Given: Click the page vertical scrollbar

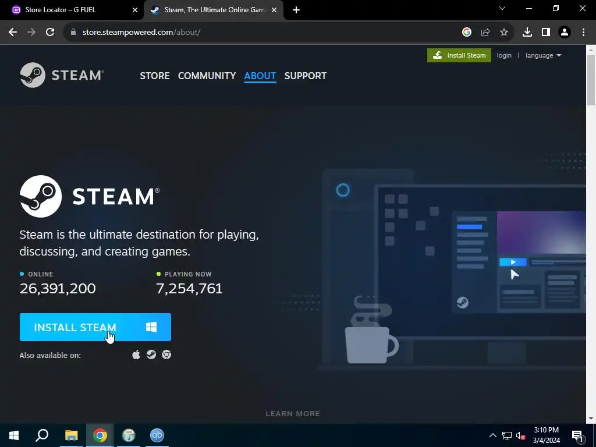Looking at the screenshot, I should 591,80.
